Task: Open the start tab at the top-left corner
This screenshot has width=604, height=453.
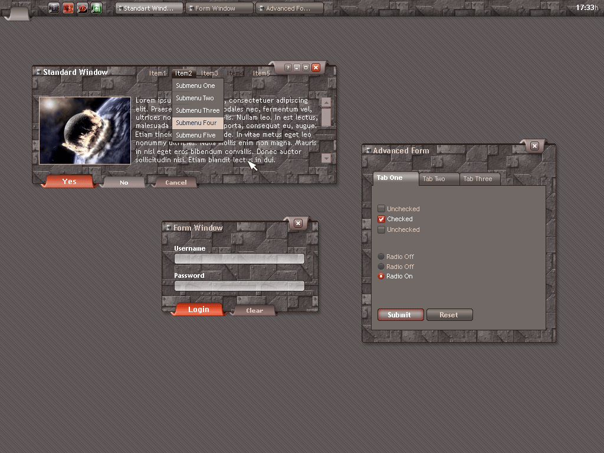Action: tap(18, 12)
